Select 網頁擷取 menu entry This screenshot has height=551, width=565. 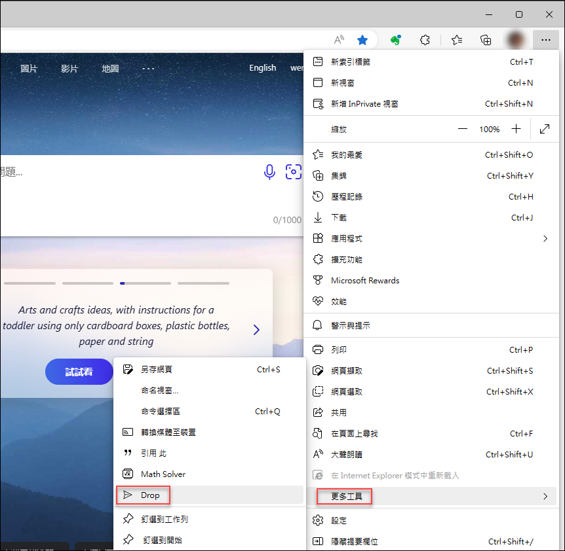(431, 370)
